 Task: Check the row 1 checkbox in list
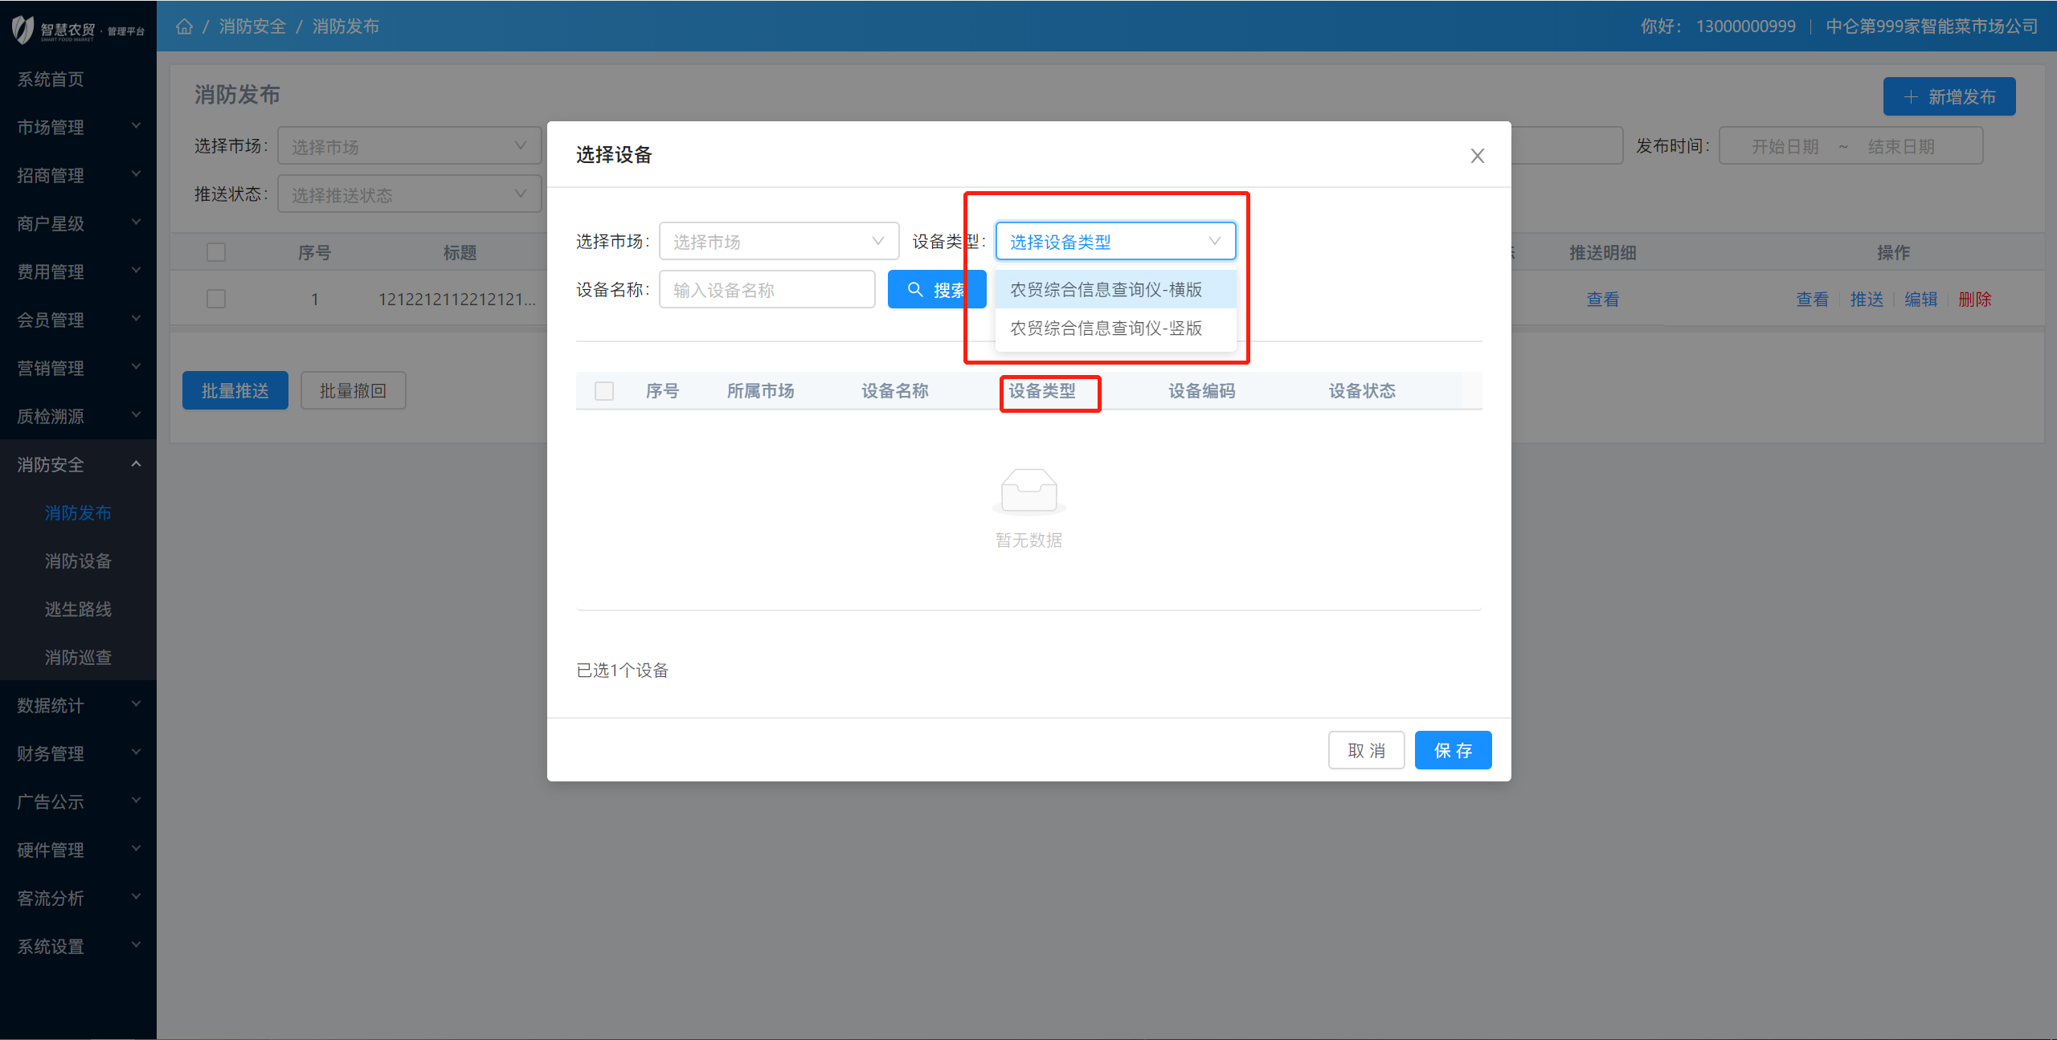(216, 299)
